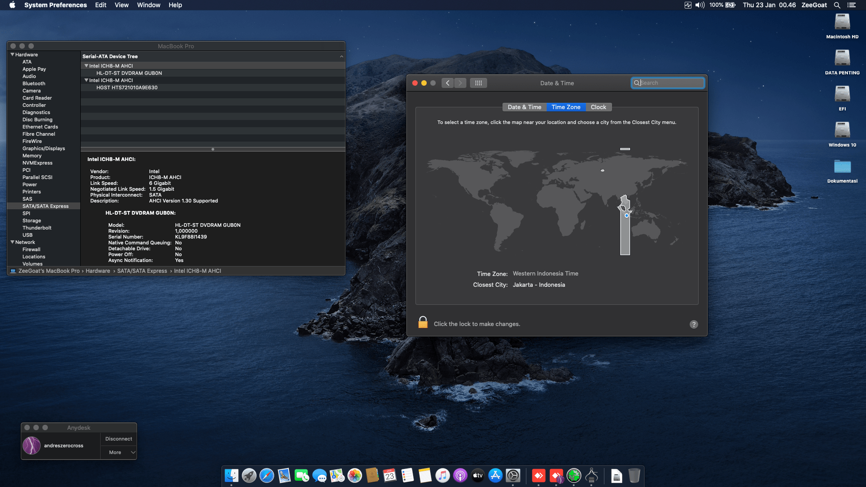Click SATA/SATA Express in the path bar
Viewport: 866px width, 487px height.
(x=142, y=271)
